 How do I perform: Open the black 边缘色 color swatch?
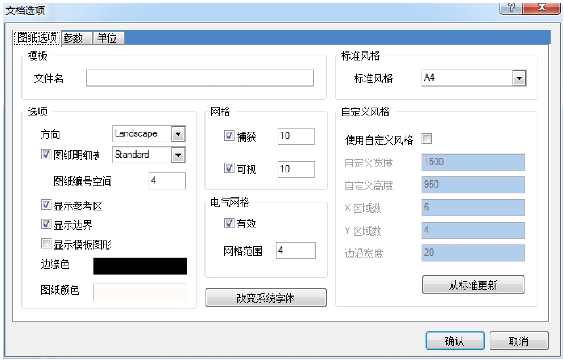(x=140, y=266)
